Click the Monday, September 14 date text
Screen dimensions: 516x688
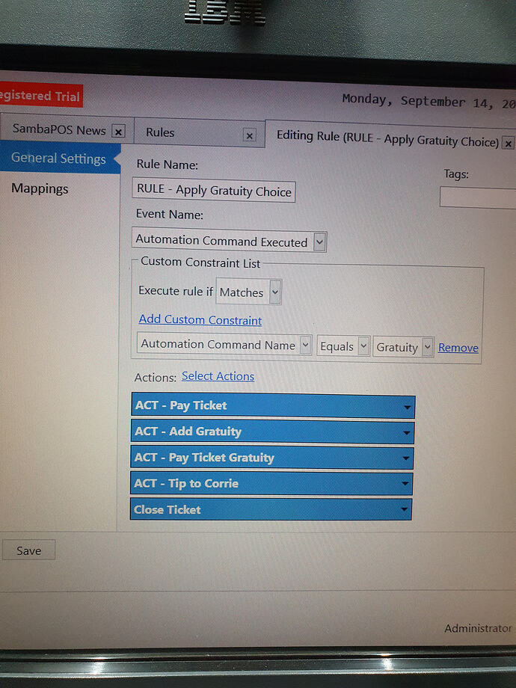pos(429,102)
